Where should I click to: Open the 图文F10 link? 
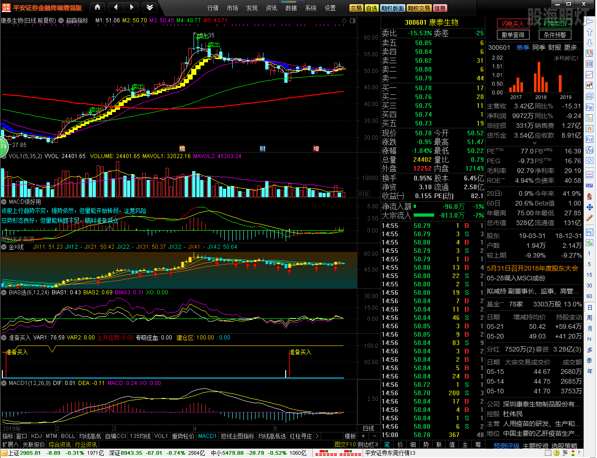coord(345,445)
